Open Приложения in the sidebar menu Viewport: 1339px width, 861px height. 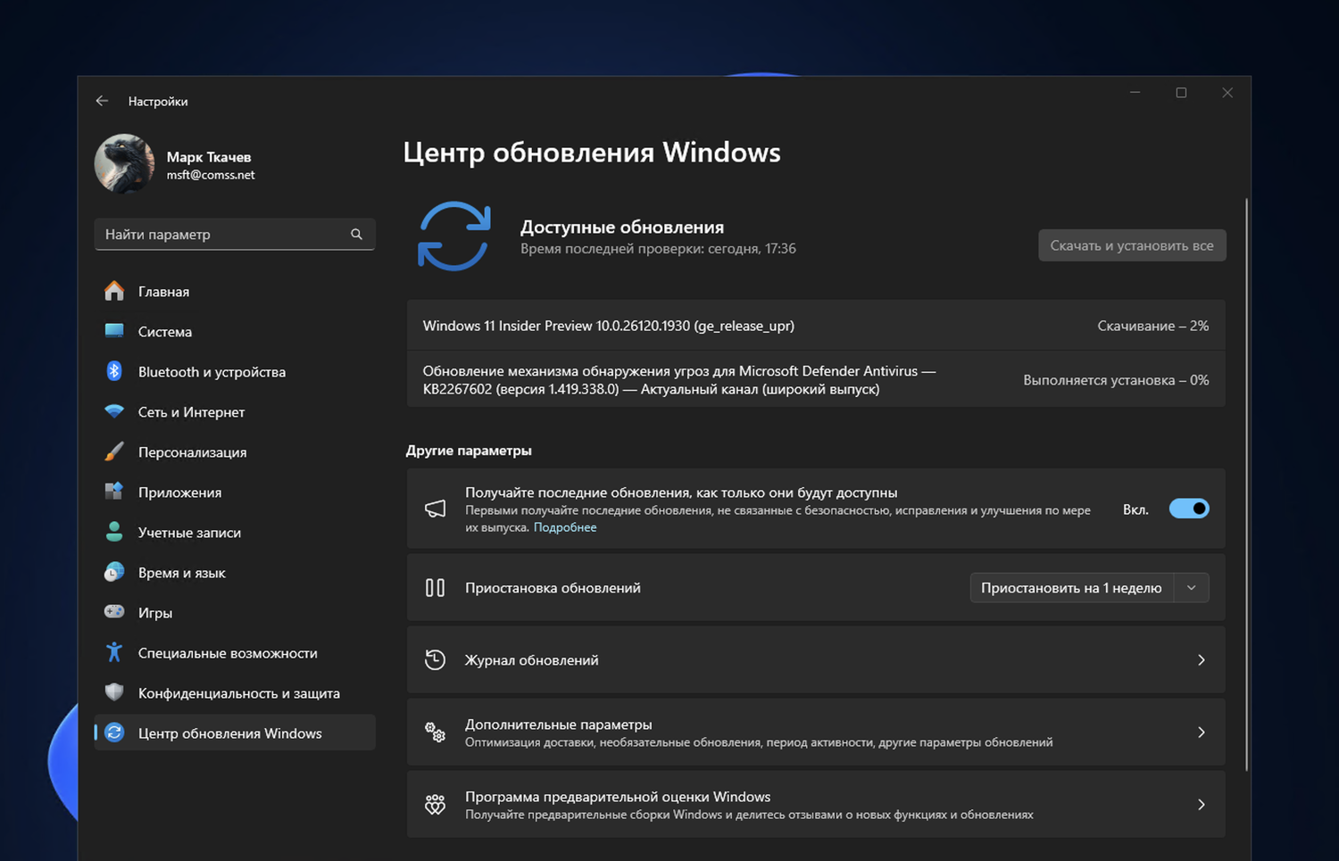pyautogui.click(x=179, y=492)
